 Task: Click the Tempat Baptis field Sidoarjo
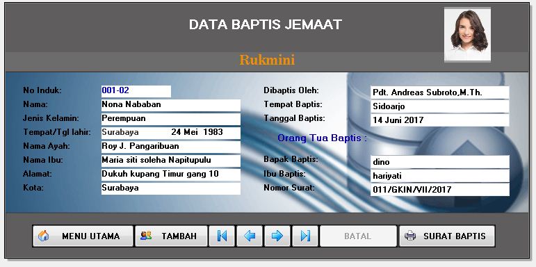coord(440,106)
